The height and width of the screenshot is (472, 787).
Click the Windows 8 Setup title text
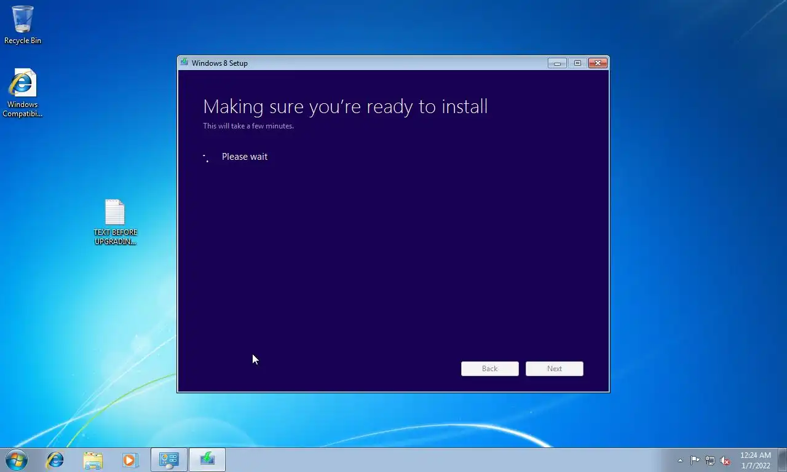tap(219, 63)
